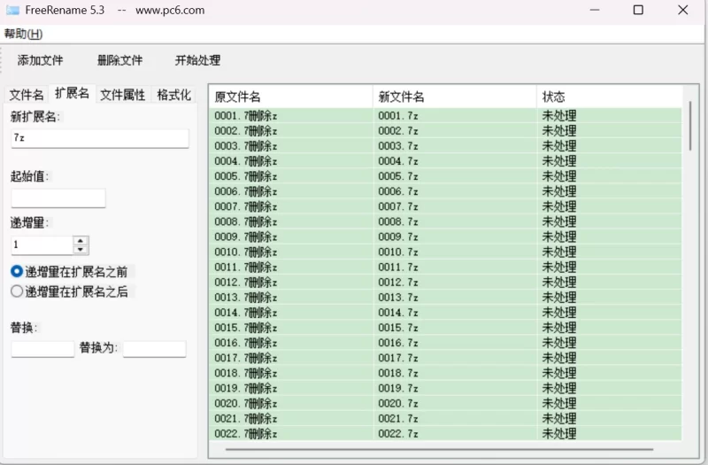This screenshot has width=708, height=465.
Task: Click the 替换为 text field
Action: click(154, 349)
